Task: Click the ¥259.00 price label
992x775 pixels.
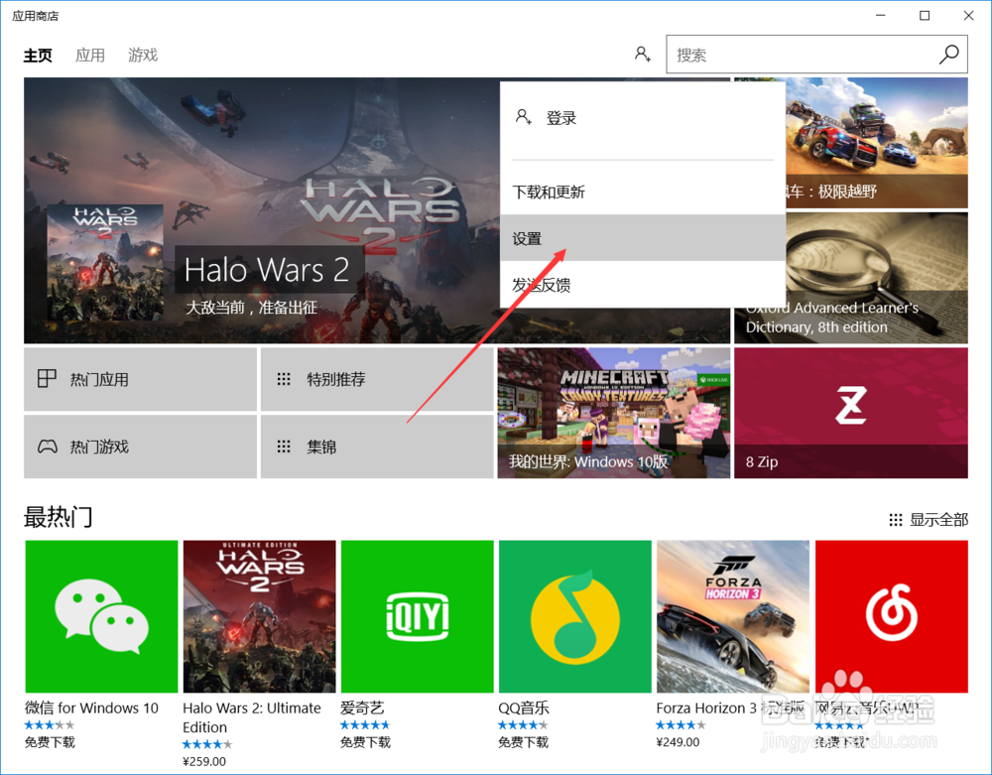Action: point(203,761)
